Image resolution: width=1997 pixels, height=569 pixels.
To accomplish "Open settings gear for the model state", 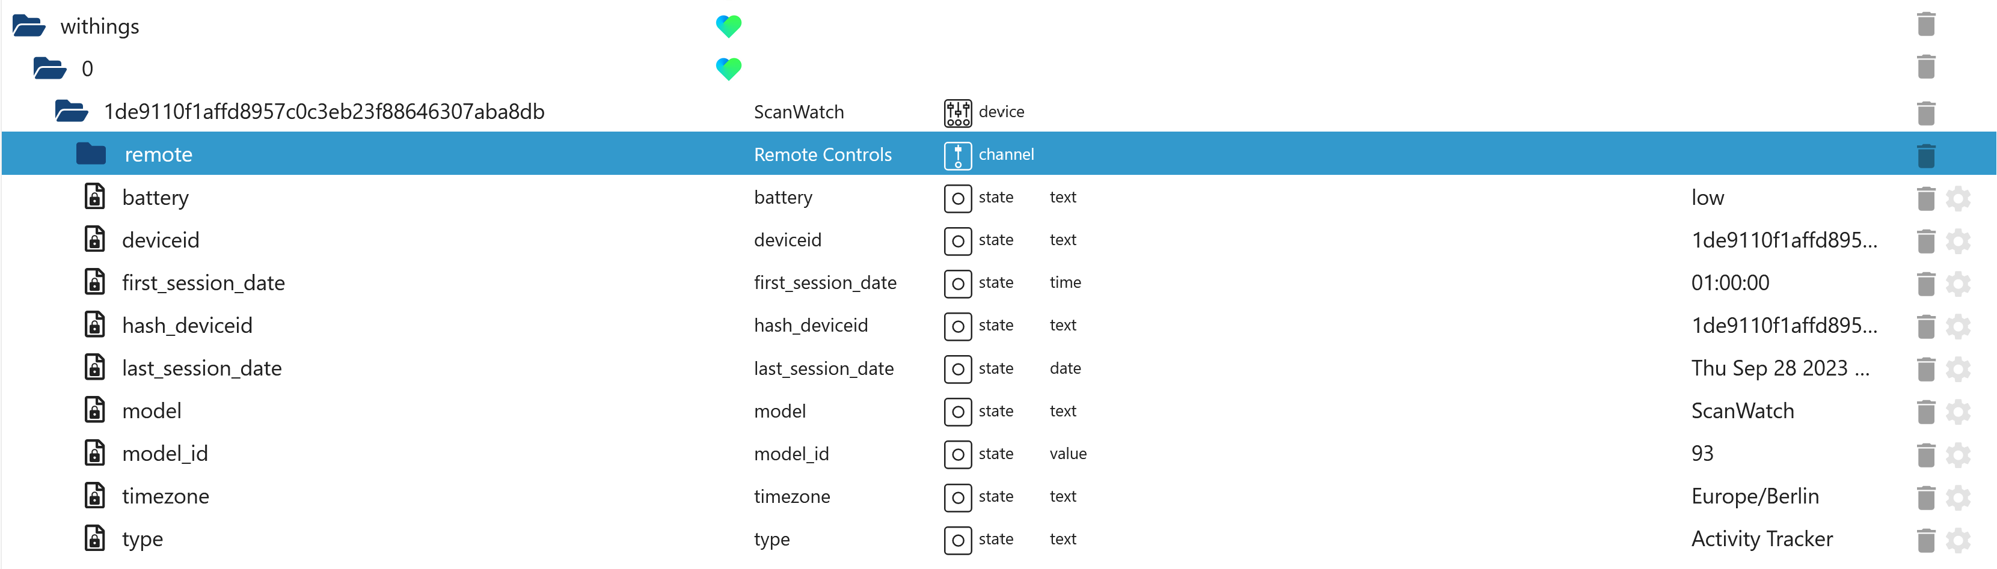I will click(1959, 412).
